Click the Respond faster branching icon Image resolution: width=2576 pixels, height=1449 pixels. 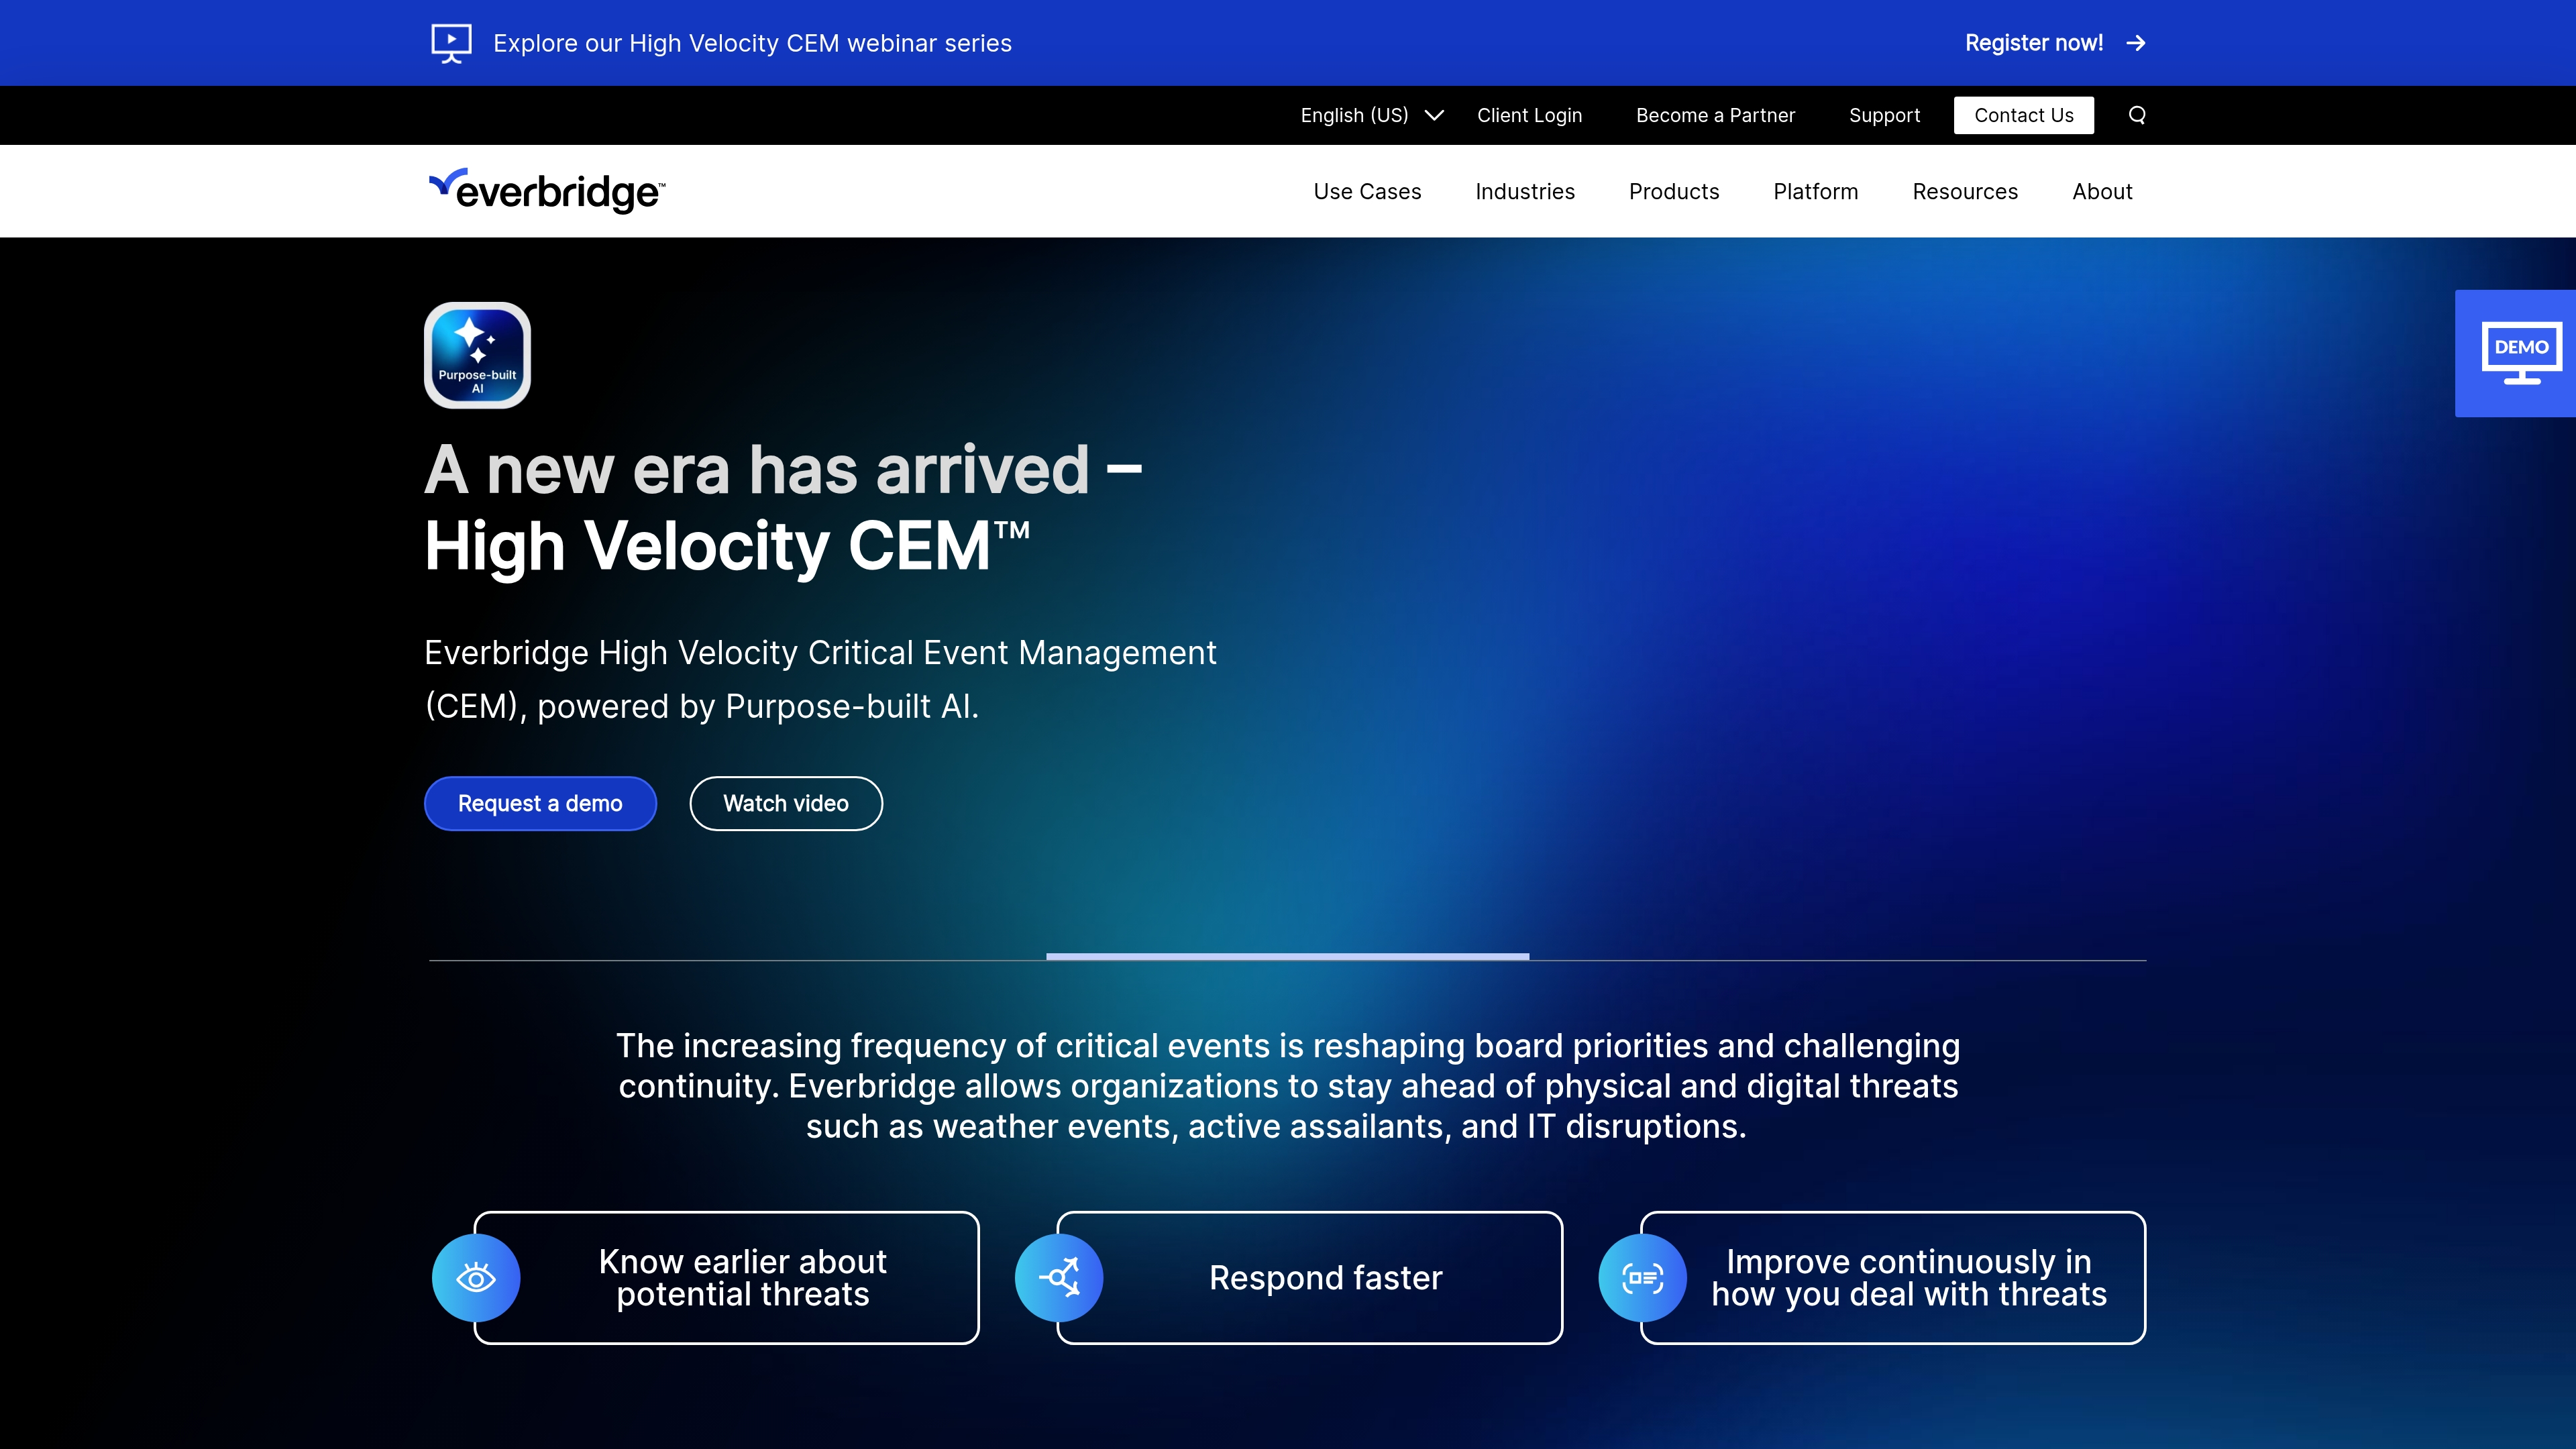point(1059,1277)
